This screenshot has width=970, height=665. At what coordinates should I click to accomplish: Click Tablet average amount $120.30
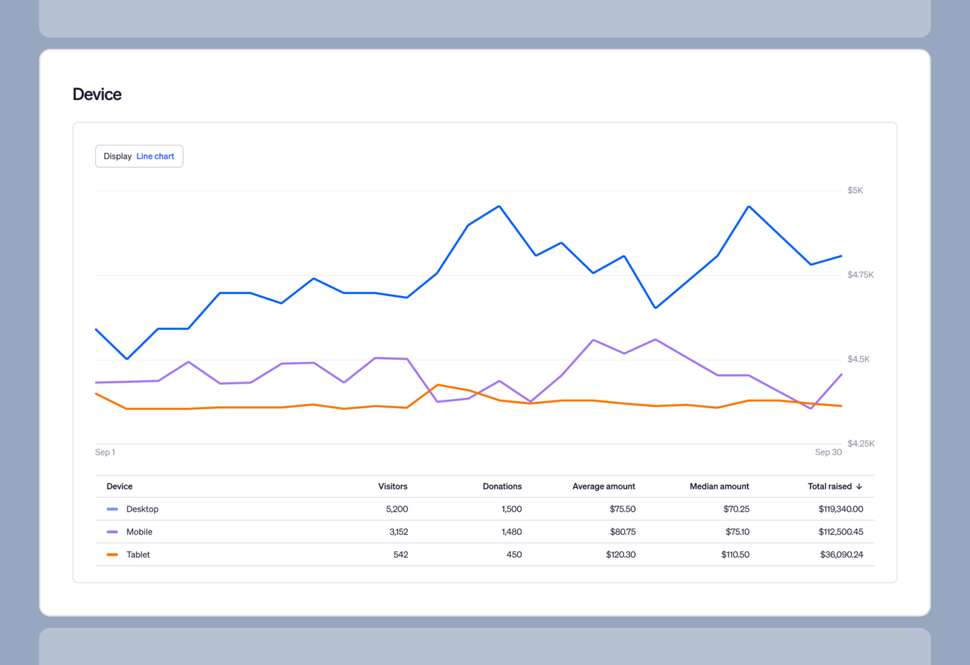[x=620, y=554]
